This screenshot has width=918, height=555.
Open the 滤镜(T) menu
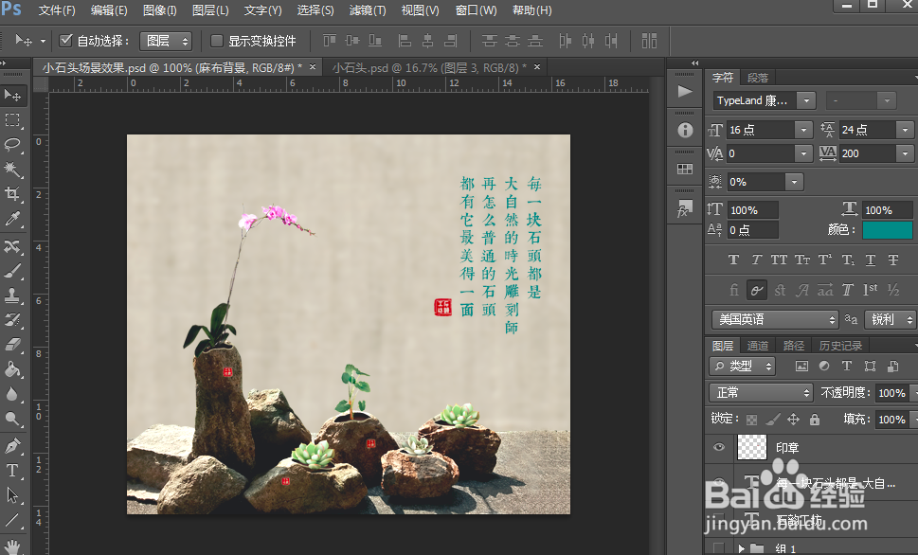(x=368, y=10)
